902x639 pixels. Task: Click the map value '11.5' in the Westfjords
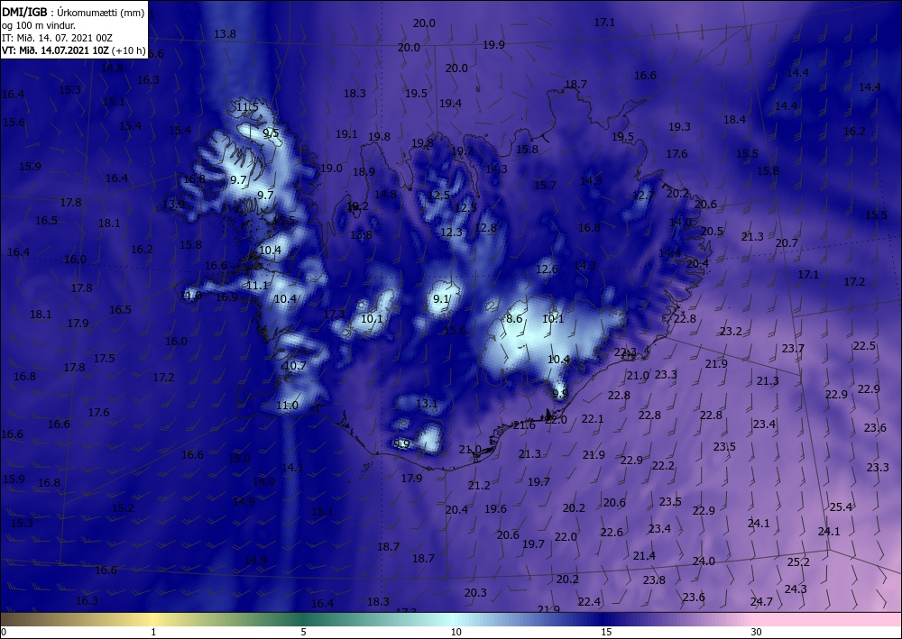[x=247, y=107]
